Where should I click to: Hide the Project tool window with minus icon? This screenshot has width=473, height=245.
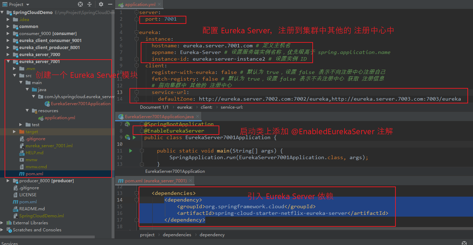(110, 4)
